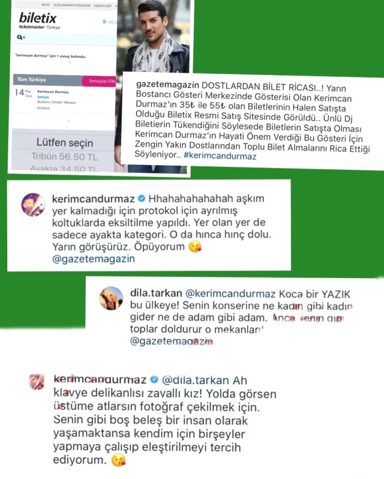Open the #kerimcandurmaz hashtag link
Image resolution: width=384 pixels, height=479 pixels.
tap(220, 156)
